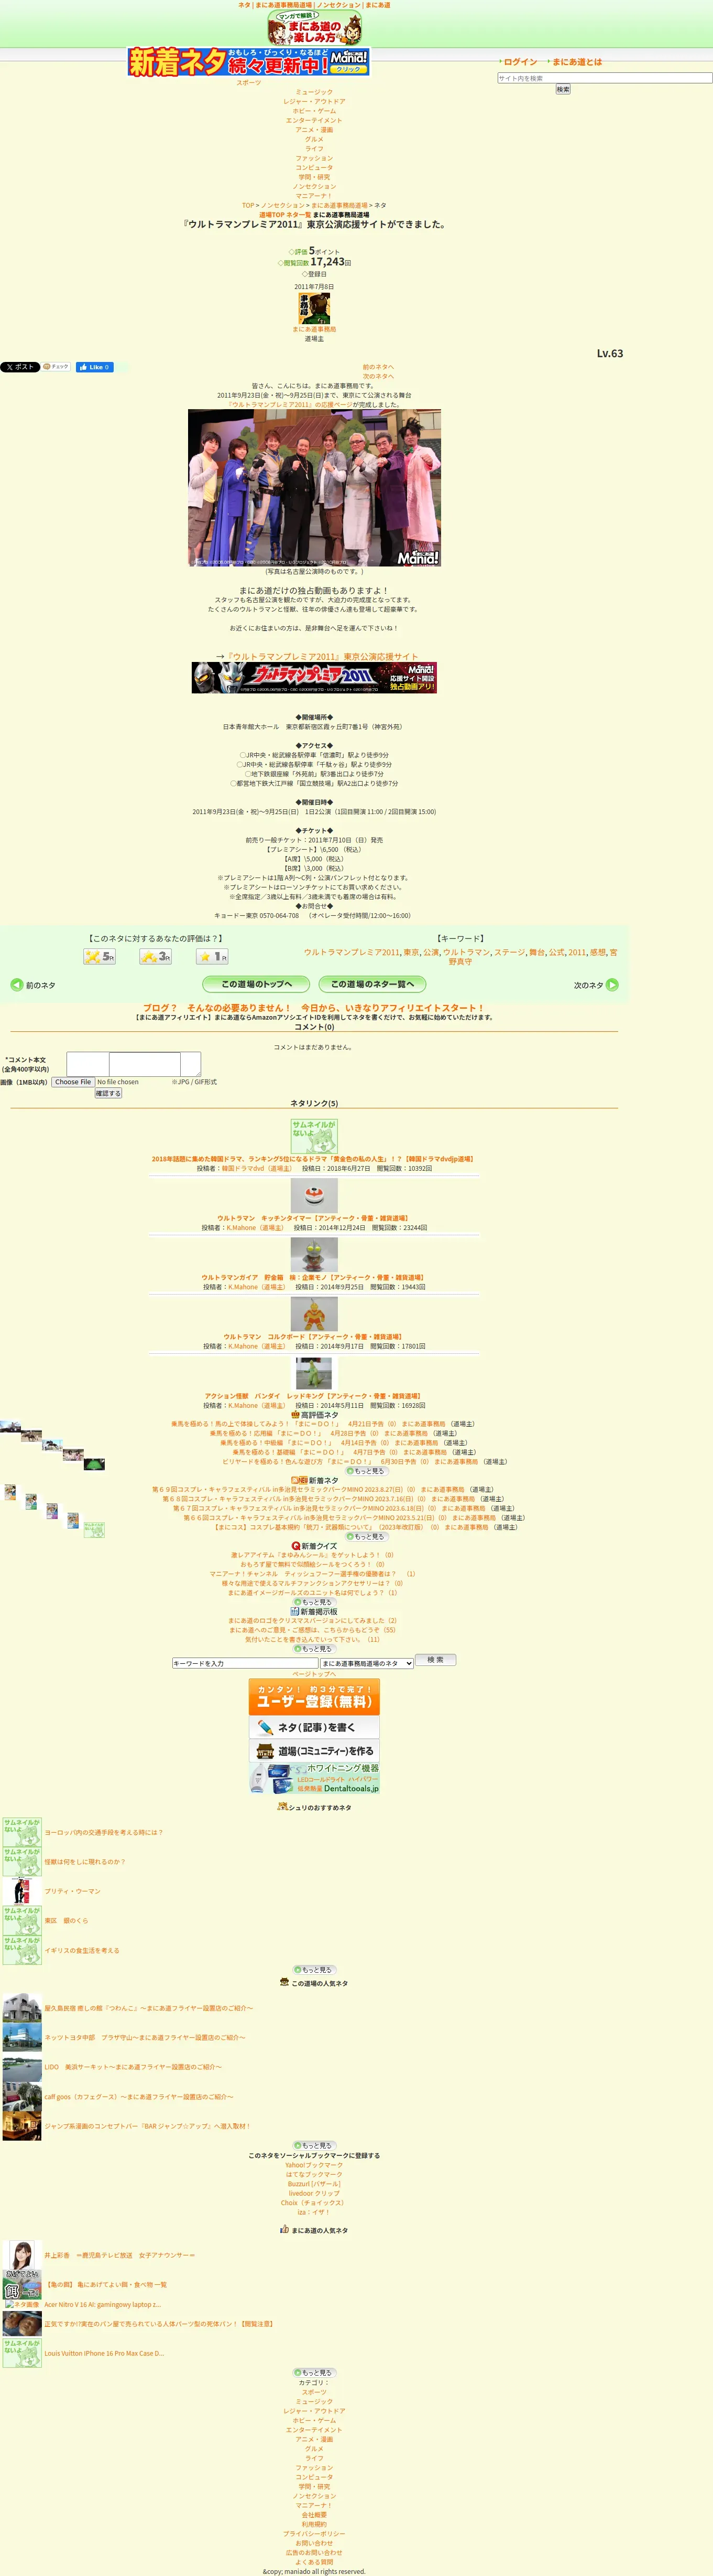
Task: Open the まにあ道の楽しみ方 manga logo banner
Action: 314,28
